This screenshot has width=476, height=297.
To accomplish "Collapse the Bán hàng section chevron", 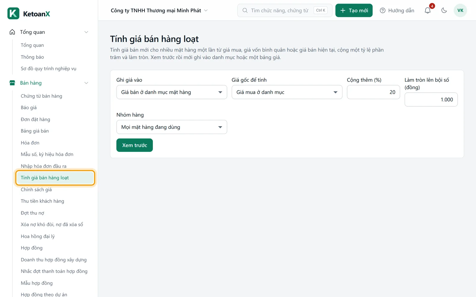I will tap(86, 83).
